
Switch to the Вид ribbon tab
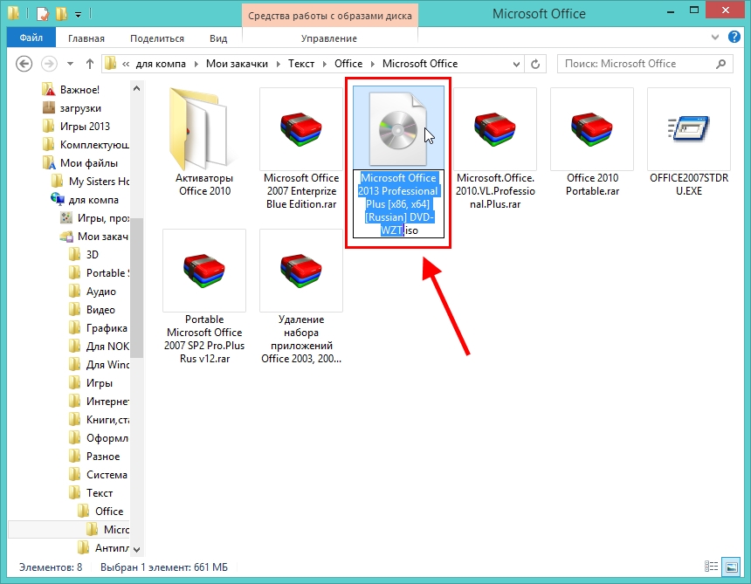coord(218,38)
